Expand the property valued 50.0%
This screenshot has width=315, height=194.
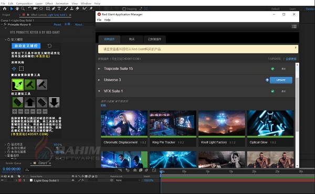(5, 144)
